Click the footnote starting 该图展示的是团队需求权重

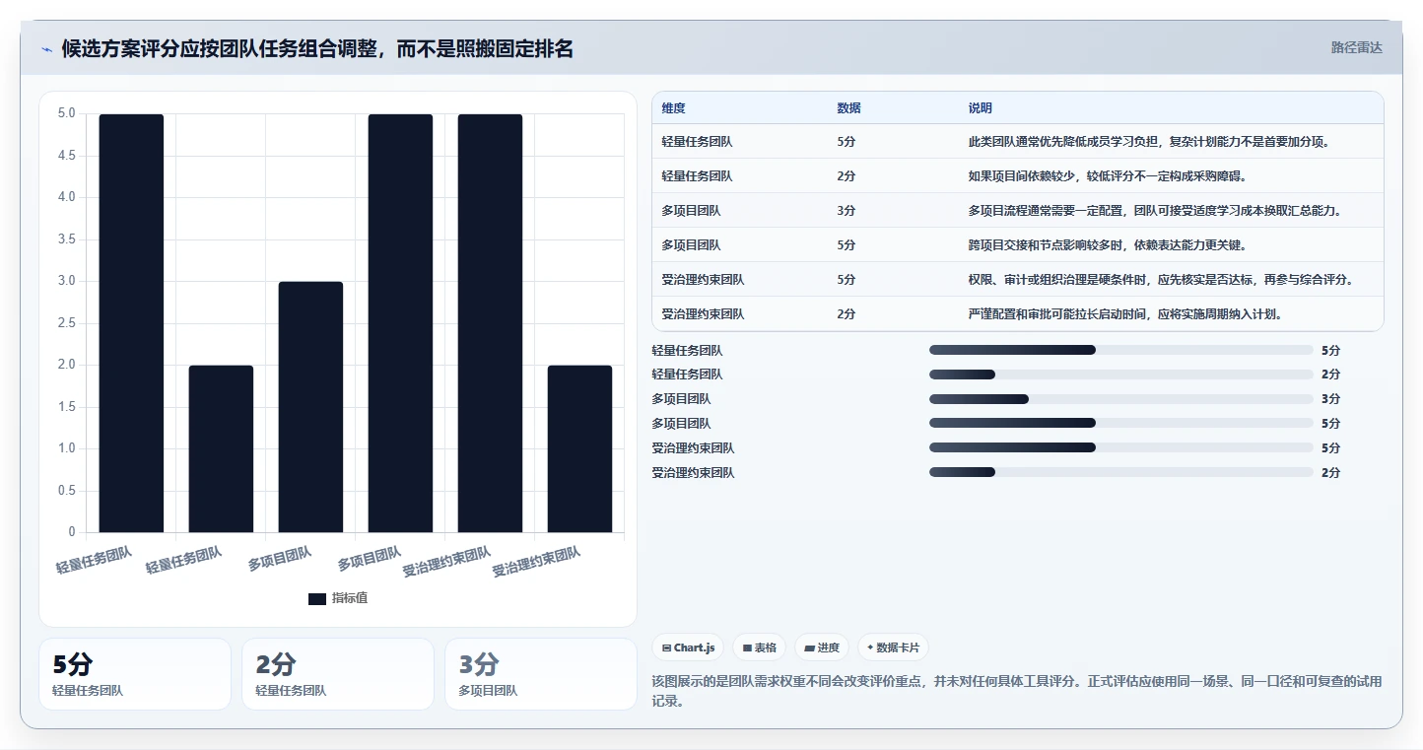(1017, 692)
